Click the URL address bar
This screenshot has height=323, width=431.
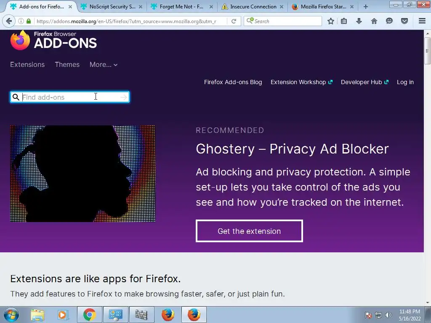(129, 21)
